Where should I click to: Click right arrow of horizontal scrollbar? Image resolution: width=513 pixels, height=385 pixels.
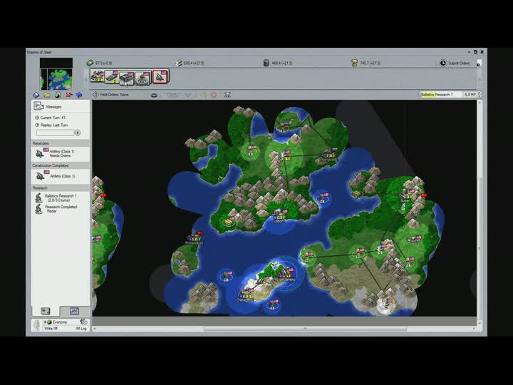click(474, 329)
